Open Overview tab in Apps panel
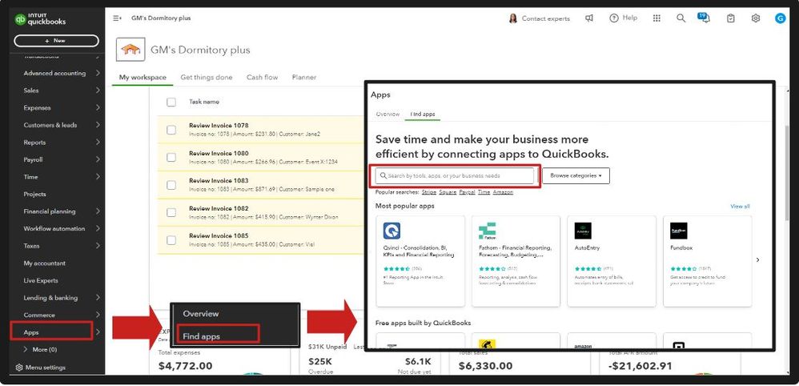The height and width of the screenshot is (386, 799). (387, 115)
